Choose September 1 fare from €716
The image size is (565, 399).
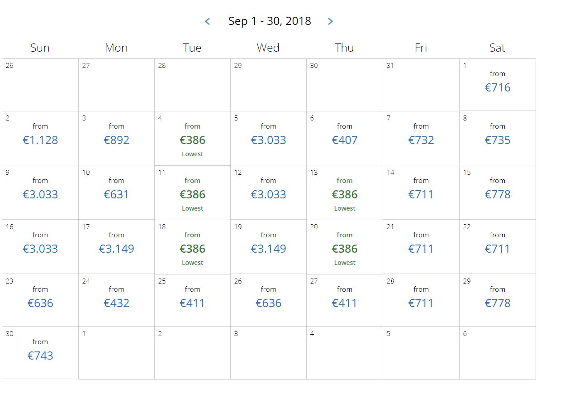point(498,85)
